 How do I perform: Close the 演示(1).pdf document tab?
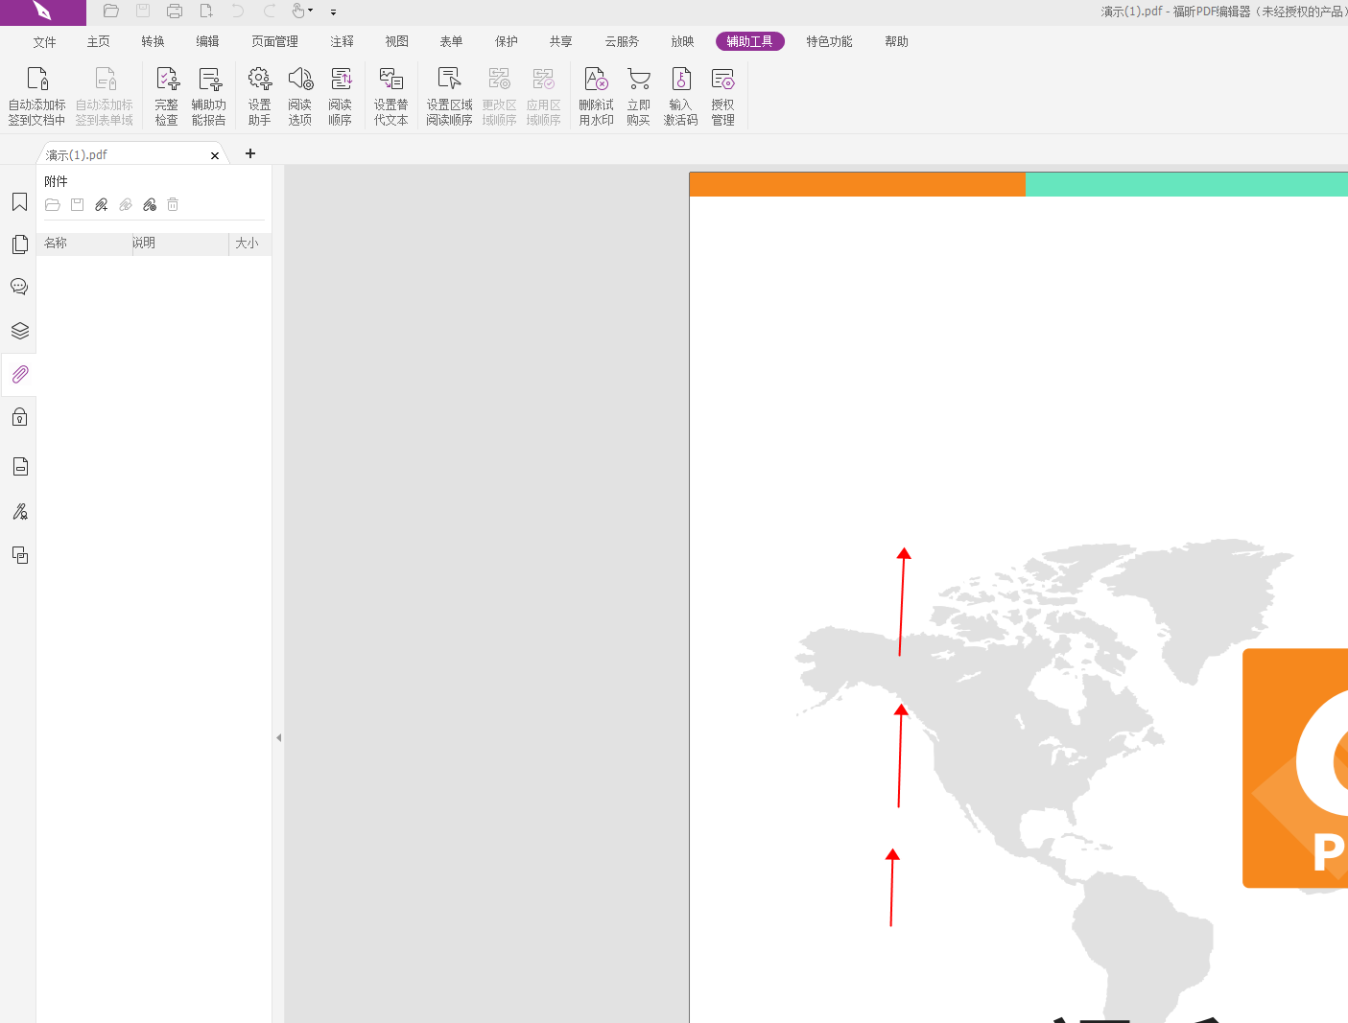point(215,155)
